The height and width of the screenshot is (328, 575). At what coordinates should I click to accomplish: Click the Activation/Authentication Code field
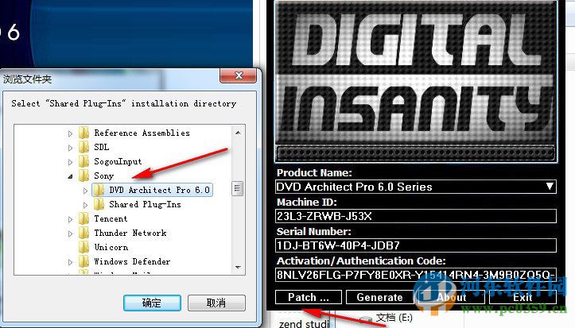pyautogui.click(x=416, y=275)
